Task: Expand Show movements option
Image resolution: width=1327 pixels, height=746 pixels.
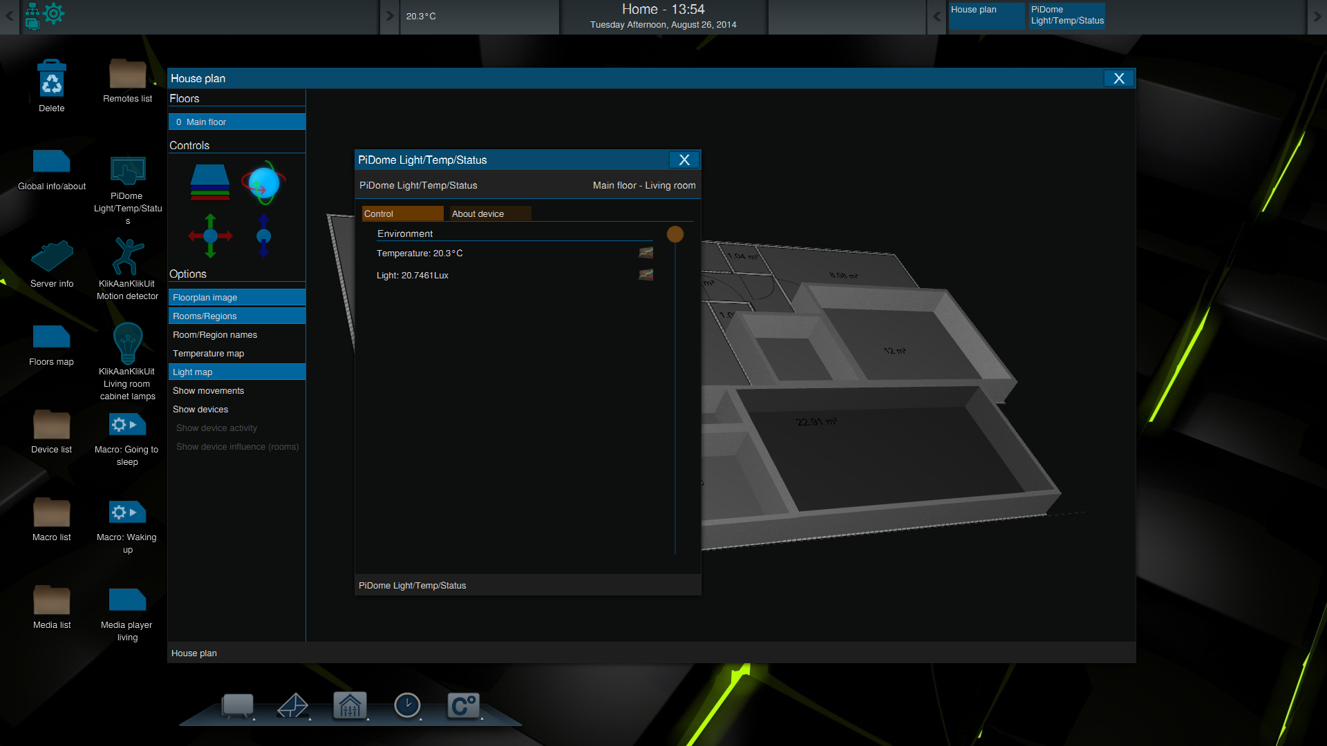Action: coord(208,390)
